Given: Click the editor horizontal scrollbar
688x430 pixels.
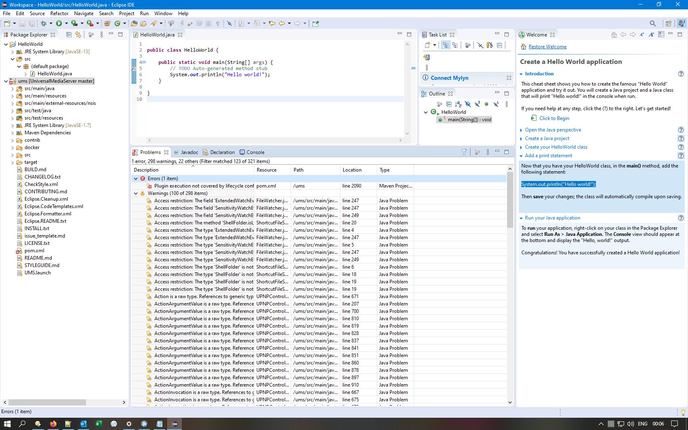Looking at the screenshot, I should 274,140.
